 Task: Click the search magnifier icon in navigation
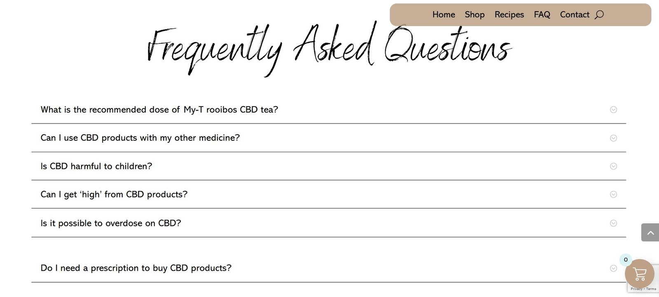599,15
